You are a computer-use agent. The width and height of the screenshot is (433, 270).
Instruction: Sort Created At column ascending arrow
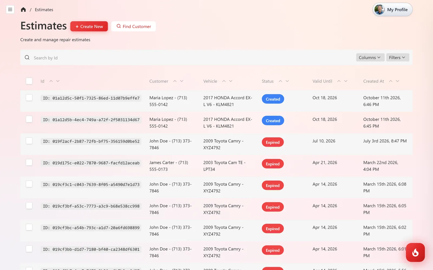coord(391,81)
